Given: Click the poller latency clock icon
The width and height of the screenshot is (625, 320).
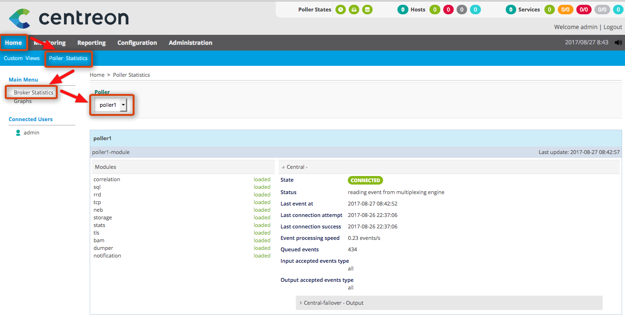Looking at the screenshot, I should coord(340,10).
